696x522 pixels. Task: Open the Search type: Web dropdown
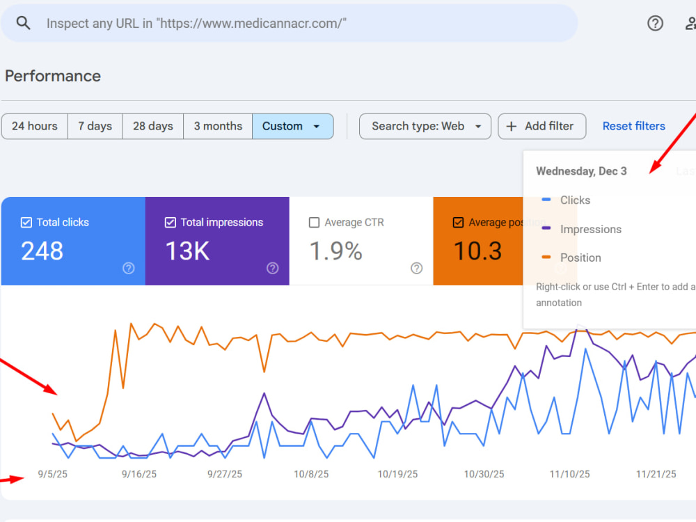tap(425, 127)
